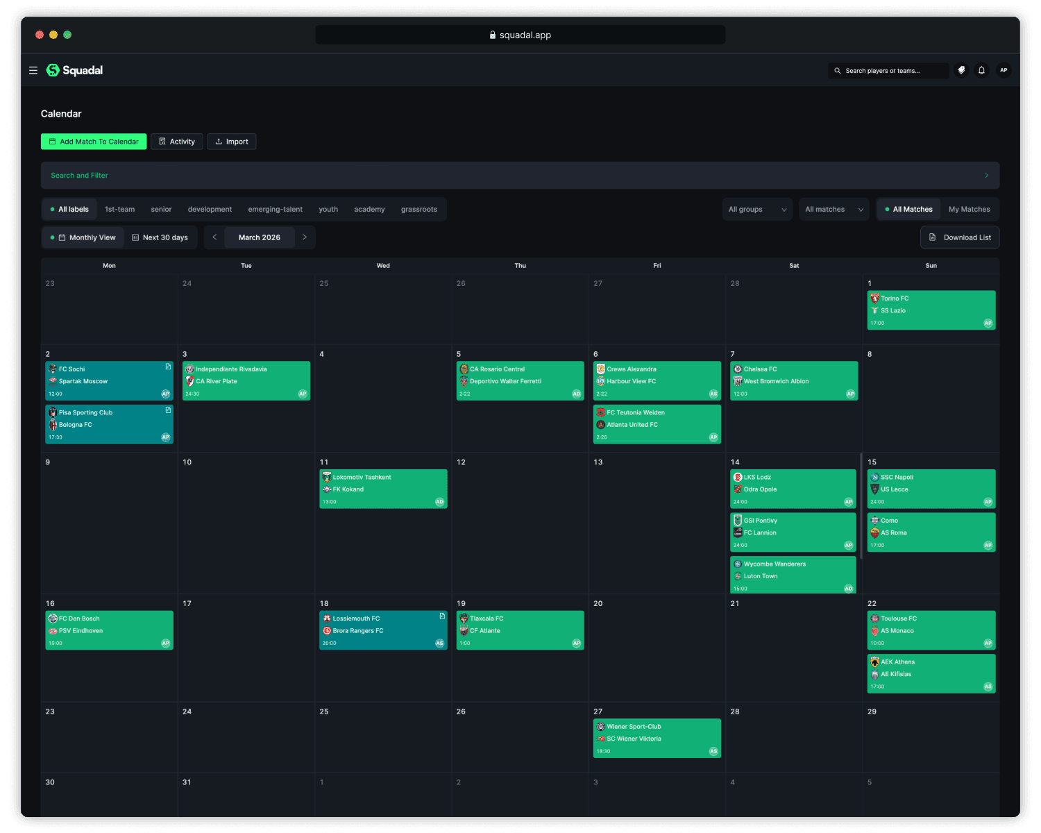Open FC Teutonia Weiden match card
Image resolution: width=1041 pixels, height=833 pixels.
pyautogui.click(x=657, y=424)
